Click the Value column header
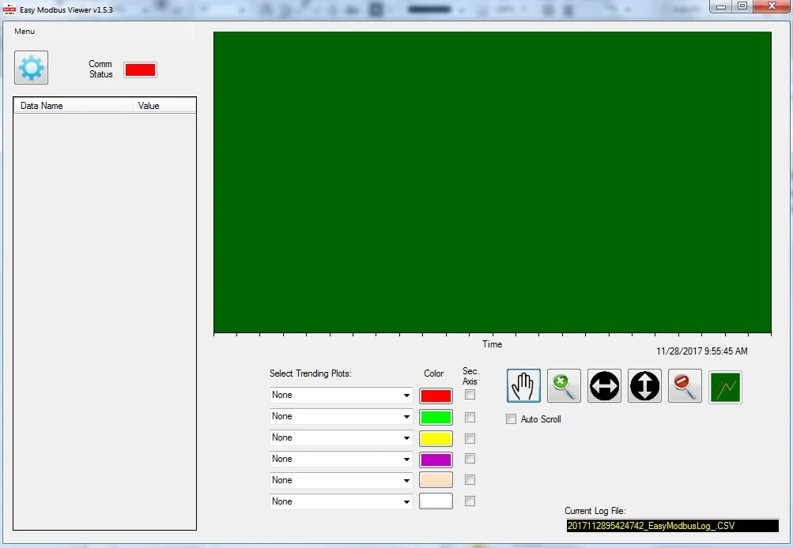This screenshot has height=548, width=793. coord(148,105)
